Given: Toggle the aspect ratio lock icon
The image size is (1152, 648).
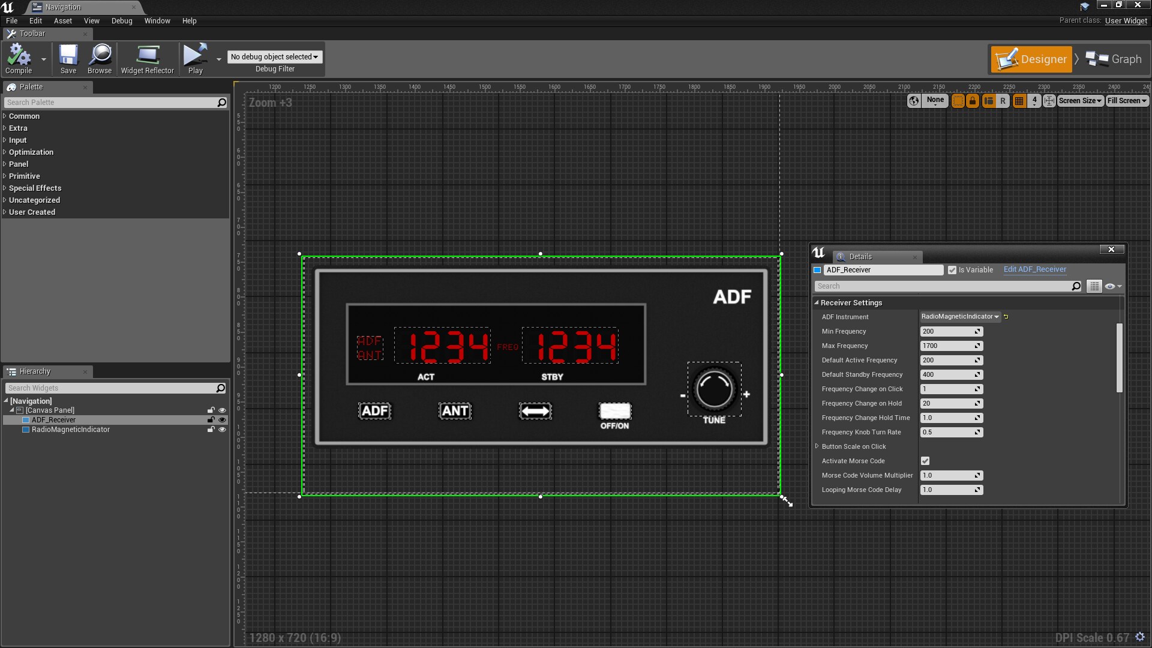Looking at the screenshot, I should coord(972,101).
